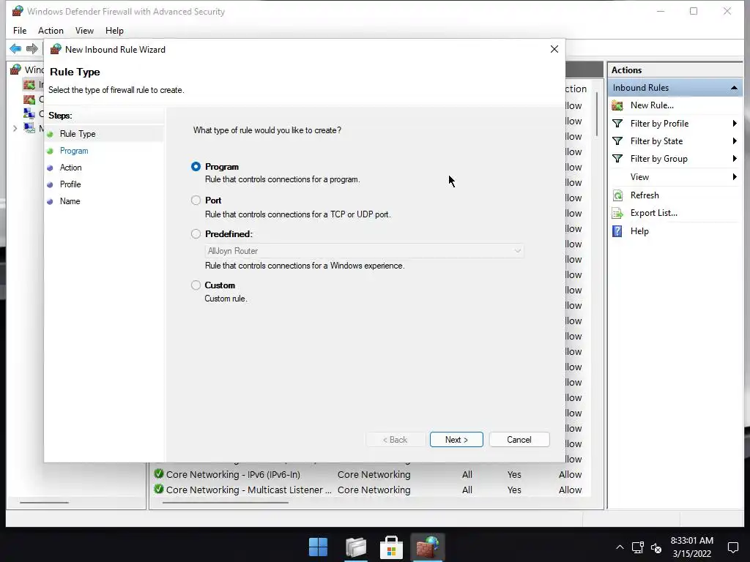Cancel the New Inbound Rule Wizard

tap(519, 440)
